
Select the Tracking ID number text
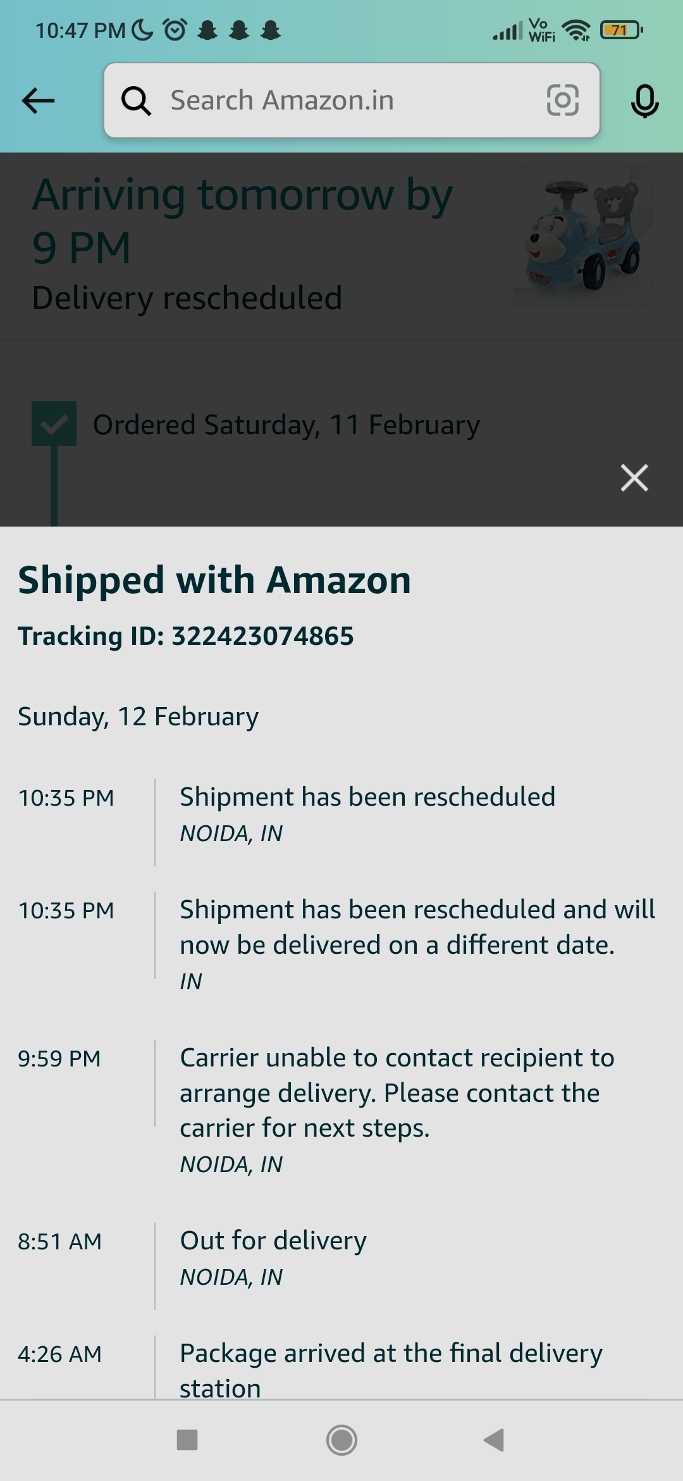262,636
